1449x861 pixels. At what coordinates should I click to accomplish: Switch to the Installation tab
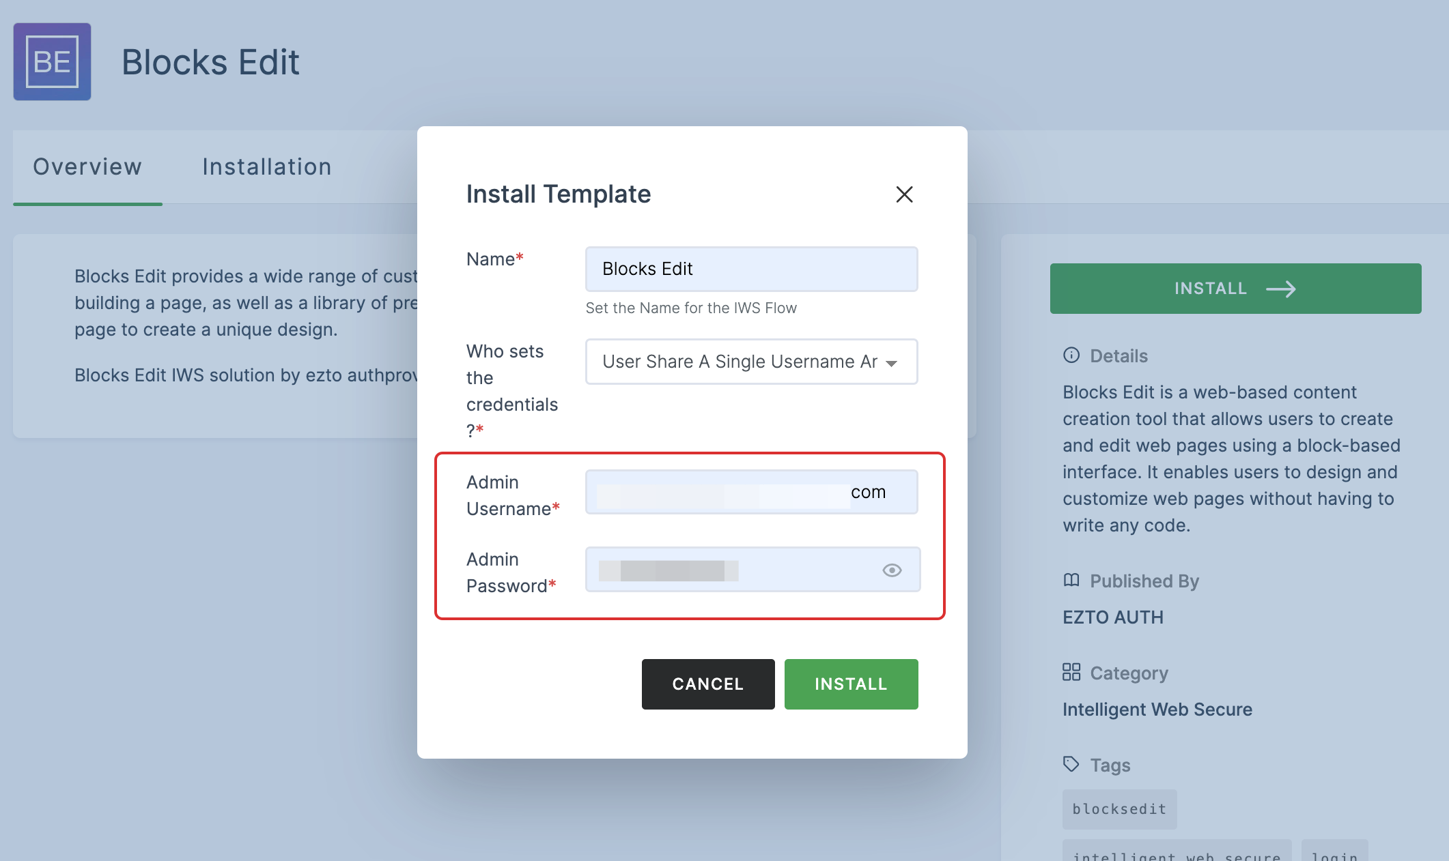[x=267, y=166]
